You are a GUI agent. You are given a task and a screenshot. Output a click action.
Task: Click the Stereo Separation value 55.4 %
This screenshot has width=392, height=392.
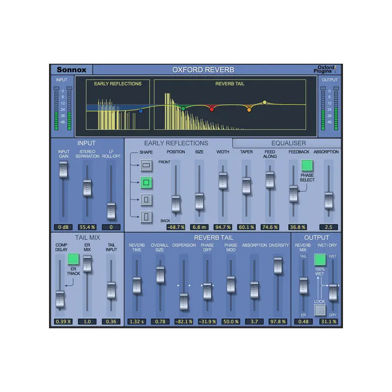[87, 227]
